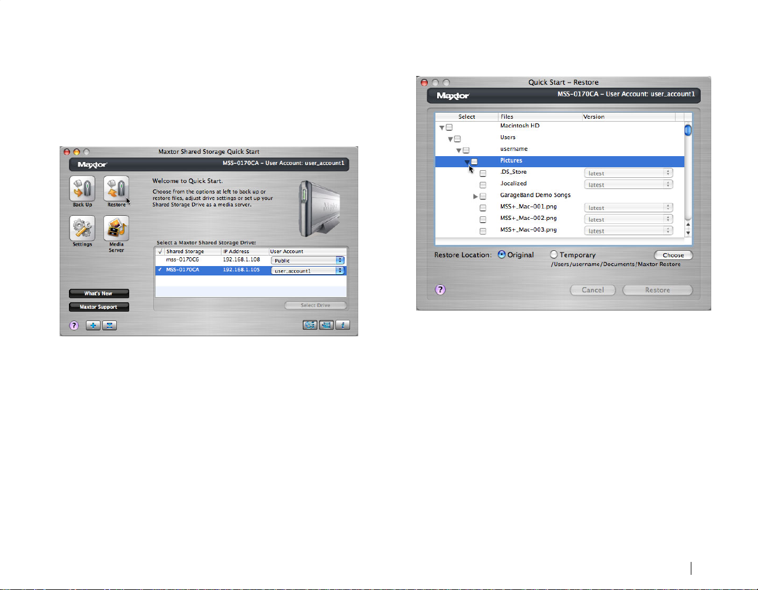Click the What's New button

point(99,294)
